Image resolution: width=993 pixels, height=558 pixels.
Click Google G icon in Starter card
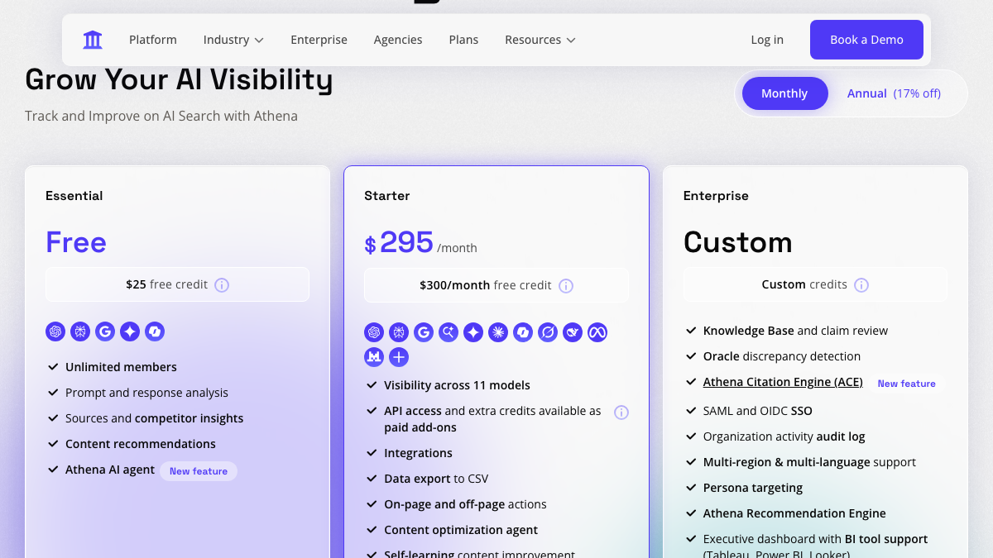click(x=424, y=332)
